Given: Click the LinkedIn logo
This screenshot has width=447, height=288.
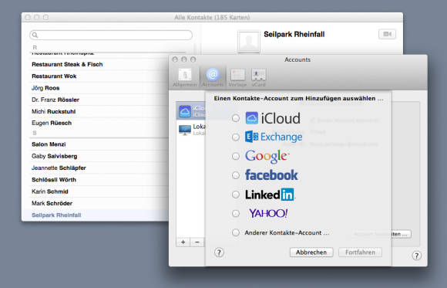Looking at the screenshot, I should point(270,195).
